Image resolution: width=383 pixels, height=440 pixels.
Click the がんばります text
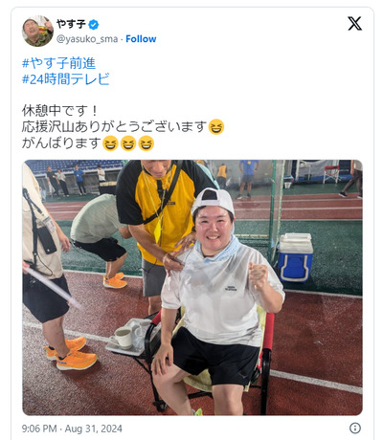(x=61, y=143)
